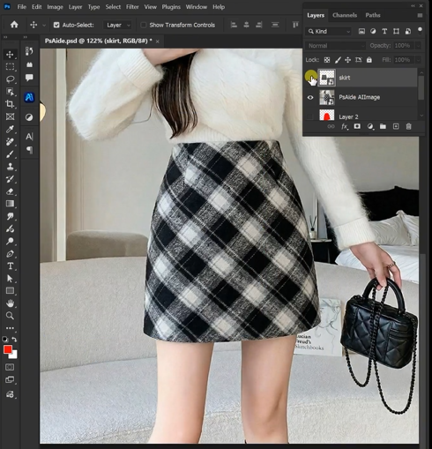
Task: Select the Gradient tool
Action: (10, 204)
